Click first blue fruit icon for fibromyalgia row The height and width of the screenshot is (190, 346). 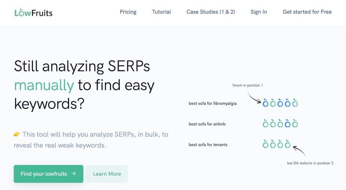click(265, 103)
